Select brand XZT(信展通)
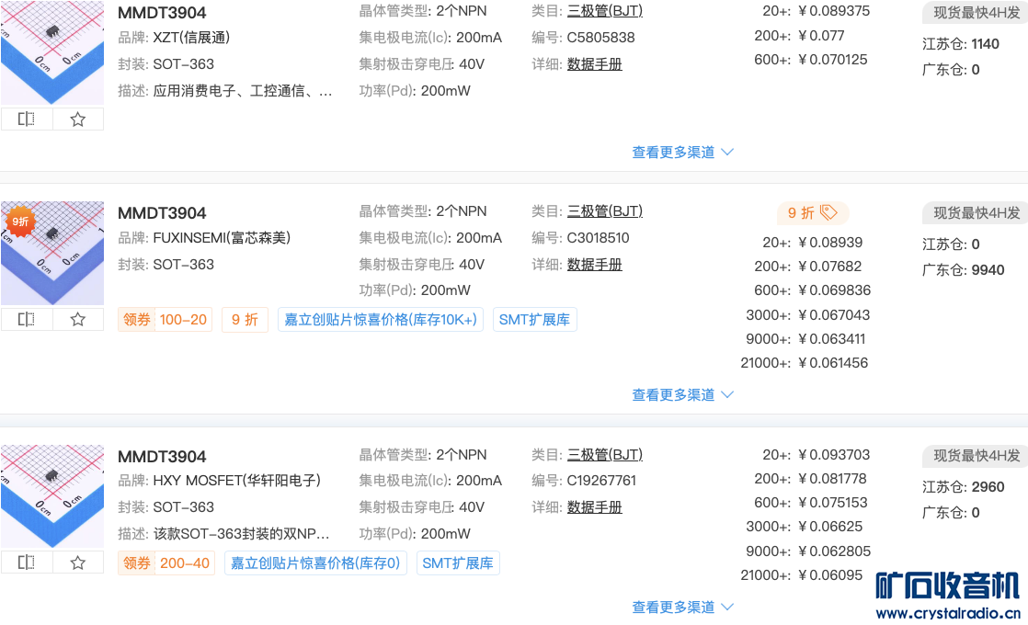The width and height of the screenshot is (1028, 625). tap(191, 38)
